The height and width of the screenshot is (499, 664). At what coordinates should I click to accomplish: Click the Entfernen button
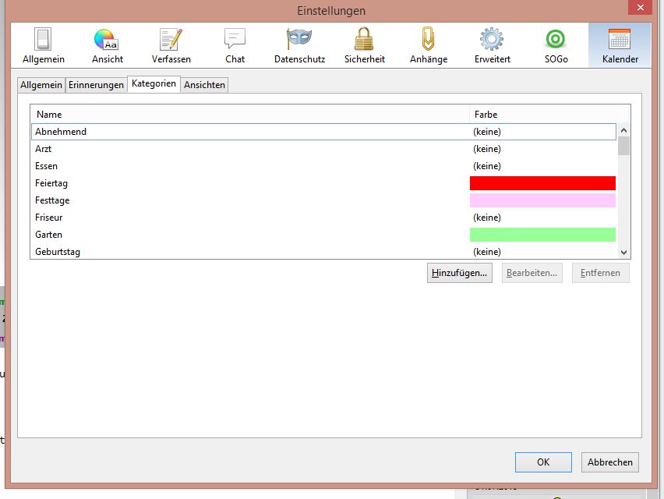[x=600, y=273]
